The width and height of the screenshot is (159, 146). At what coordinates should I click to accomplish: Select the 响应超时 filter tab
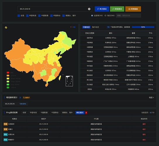pos(80,112)
